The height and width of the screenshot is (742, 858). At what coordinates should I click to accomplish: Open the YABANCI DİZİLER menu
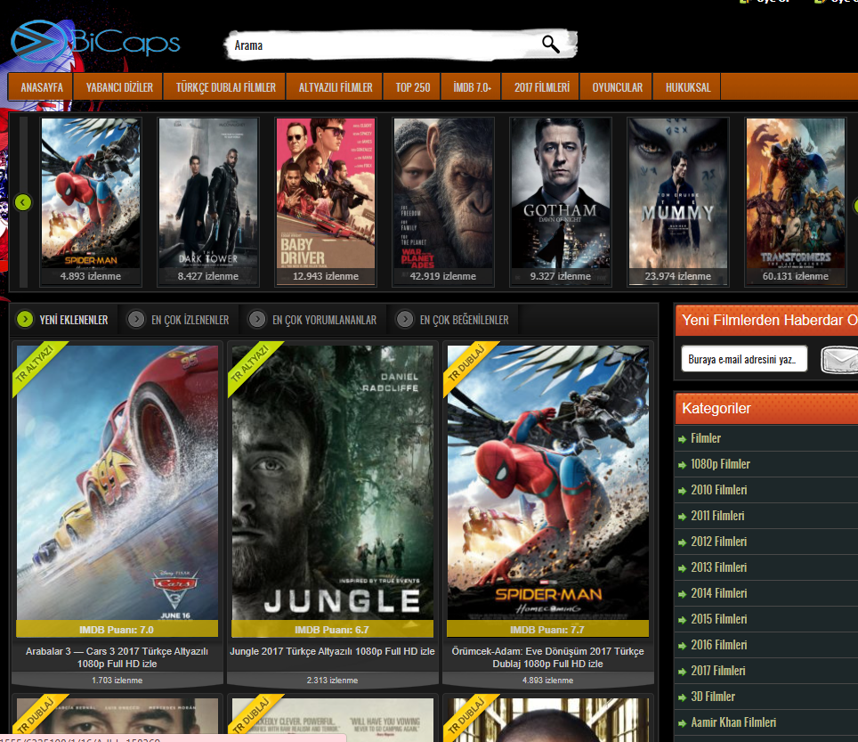pyautogui.click(x=119, y=87)
